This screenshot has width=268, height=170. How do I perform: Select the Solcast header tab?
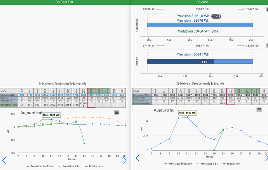click(200, 2)
